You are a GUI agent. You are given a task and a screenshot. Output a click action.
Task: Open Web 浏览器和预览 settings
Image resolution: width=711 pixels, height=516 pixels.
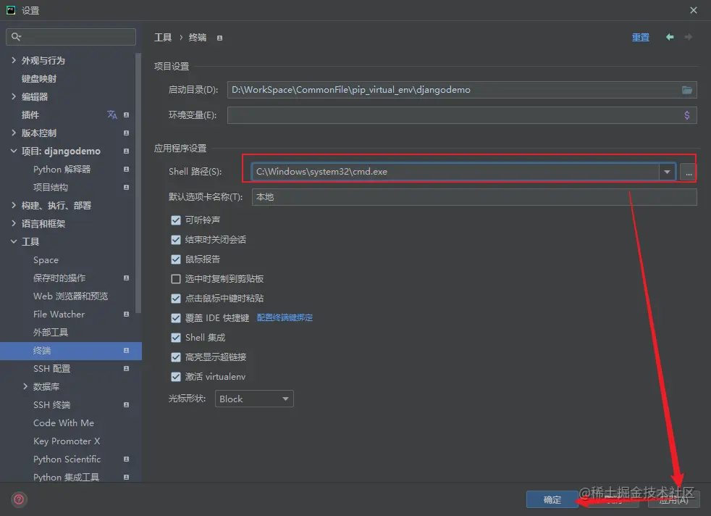(70, 296)
